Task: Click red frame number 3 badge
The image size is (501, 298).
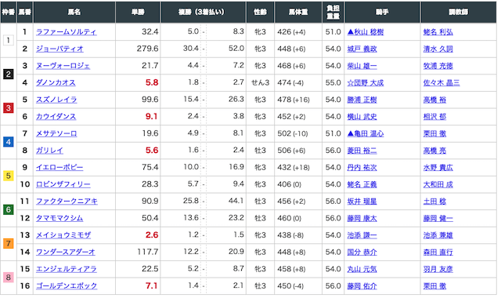Action: click(x=9, y=108)
